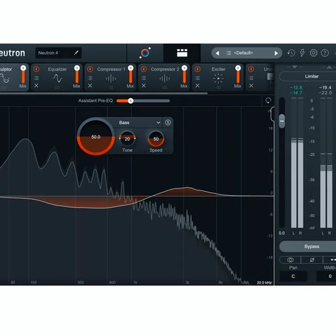Screen dimensions: 336x336
Task: Edit the Neutron 4 instance name pencil
Action: coord(76,53)
